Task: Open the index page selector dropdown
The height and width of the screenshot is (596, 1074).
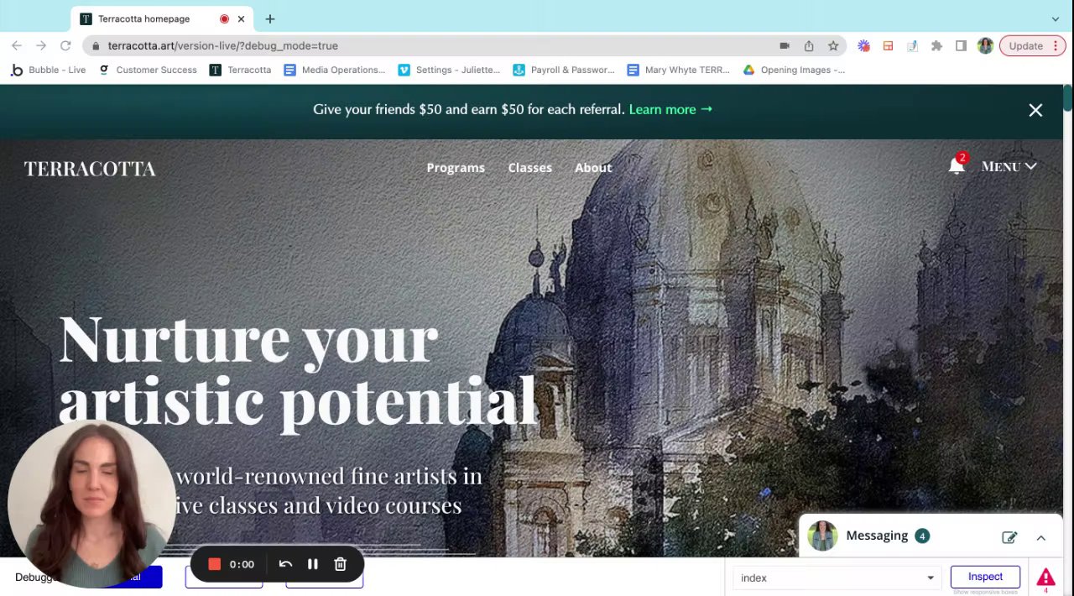Action: [837, 578]
